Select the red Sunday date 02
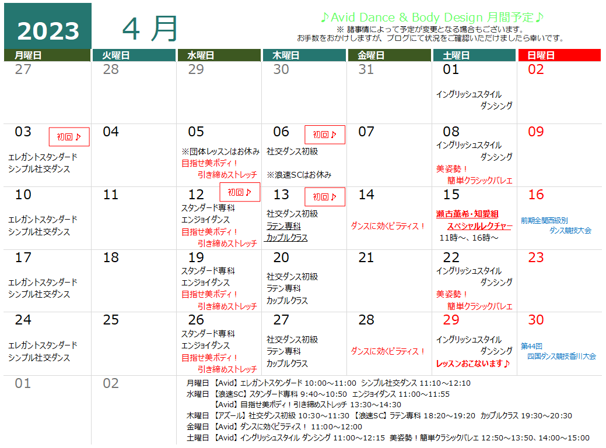The image size is (606, 448). tap(535, 69)
